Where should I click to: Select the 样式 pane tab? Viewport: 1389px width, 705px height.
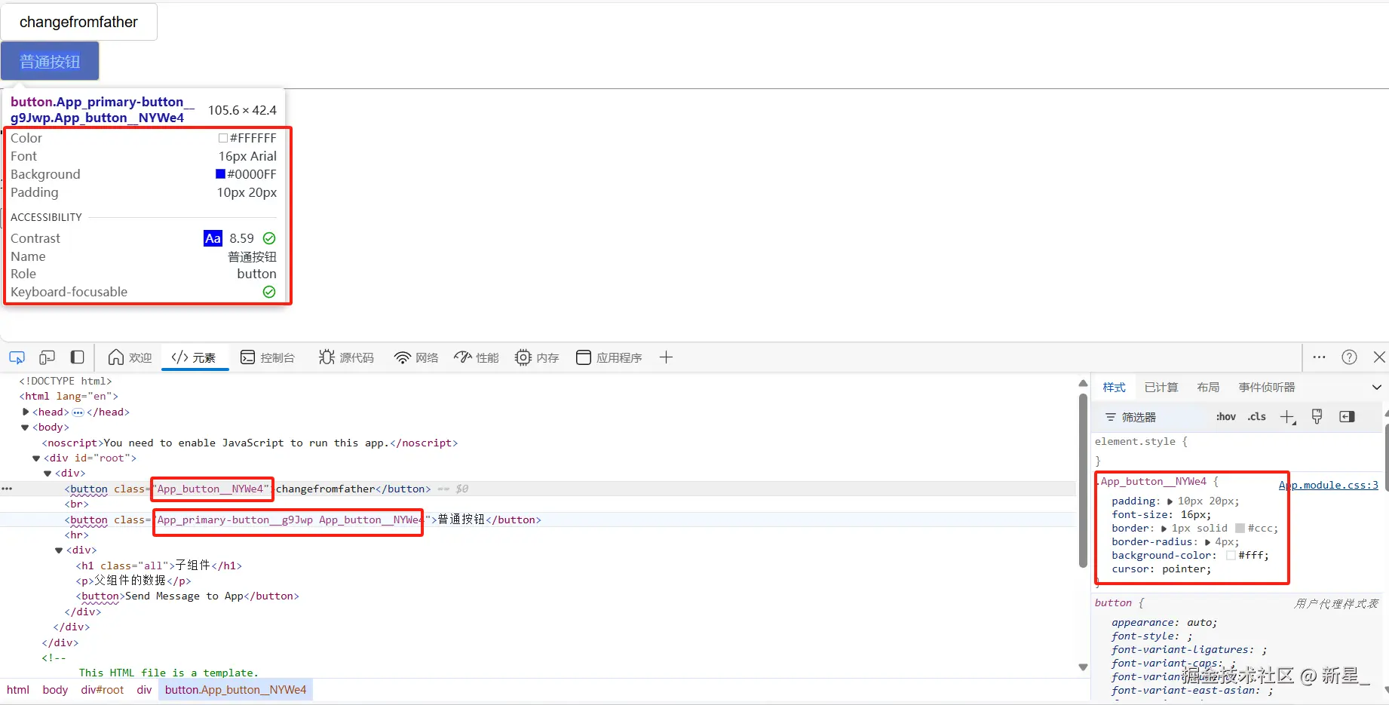click(x=1114, y=388)
